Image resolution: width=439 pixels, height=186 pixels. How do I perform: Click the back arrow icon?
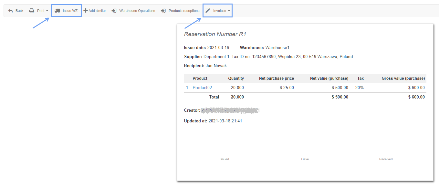click(x=11, y=10)
